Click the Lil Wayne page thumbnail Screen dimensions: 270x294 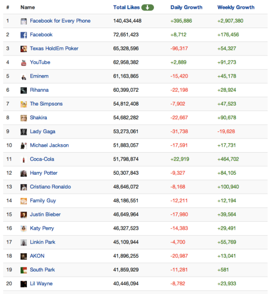pyautogui.click(x=24, y=284)
